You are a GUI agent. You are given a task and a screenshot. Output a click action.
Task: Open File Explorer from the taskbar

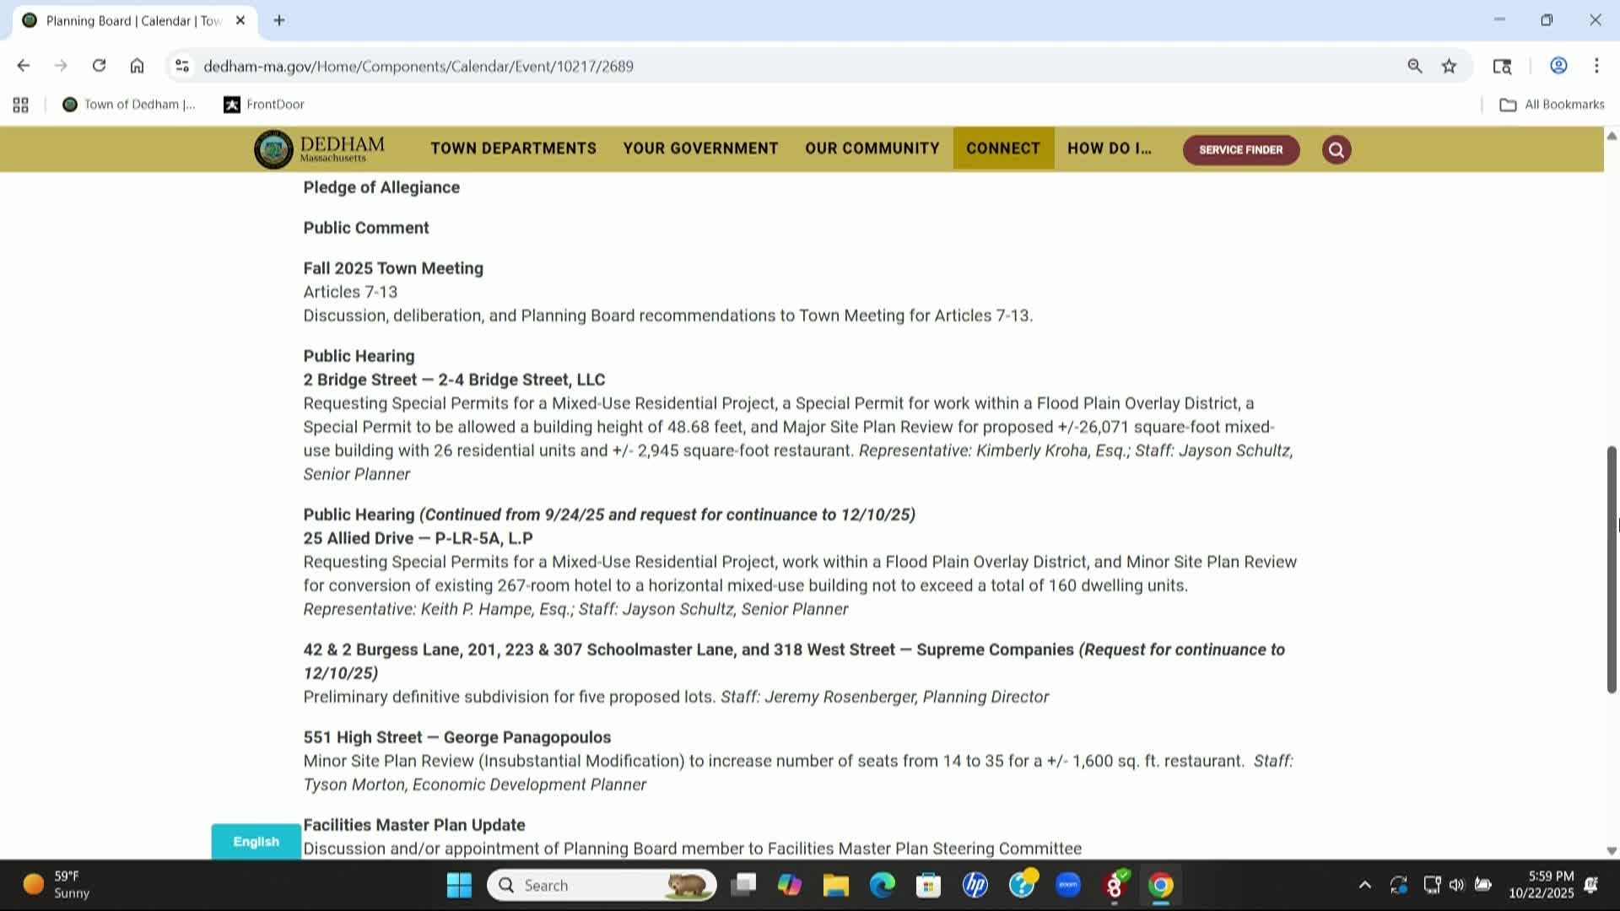pyautogui.click(x=835, y=885)
